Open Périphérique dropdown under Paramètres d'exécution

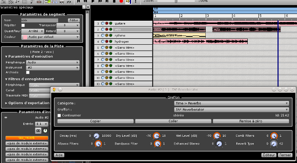53,62
